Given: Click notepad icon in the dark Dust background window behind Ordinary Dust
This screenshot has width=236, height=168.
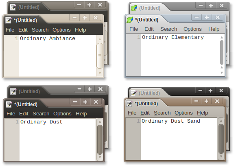Looking at the screenshot, I should pyautogui.click(x=13, y=91).
